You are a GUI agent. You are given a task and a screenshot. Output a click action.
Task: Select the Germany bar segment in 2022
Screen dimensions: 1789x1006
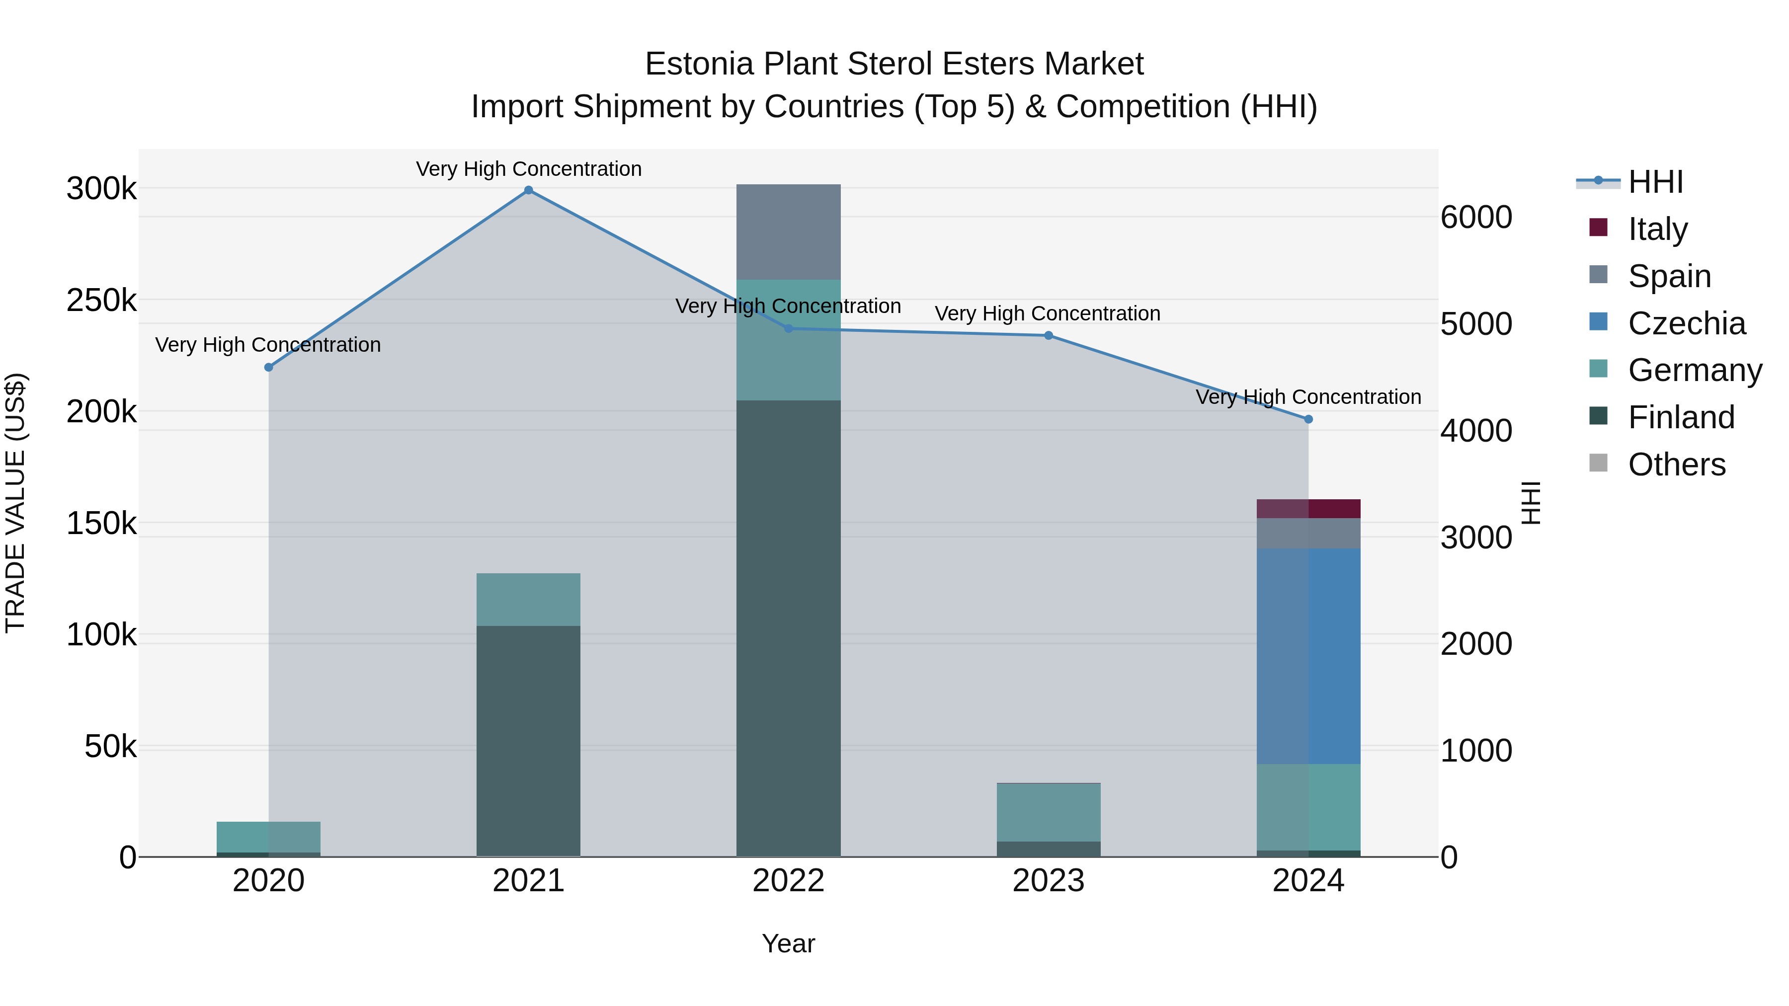[x=788, y=340]
